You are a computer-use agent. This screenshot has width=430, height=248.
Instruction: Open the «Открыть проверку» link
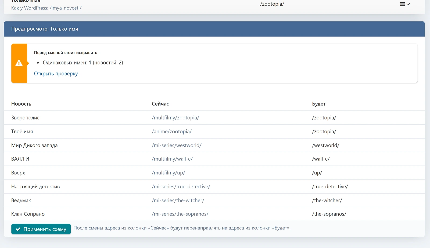pos(56,74)
